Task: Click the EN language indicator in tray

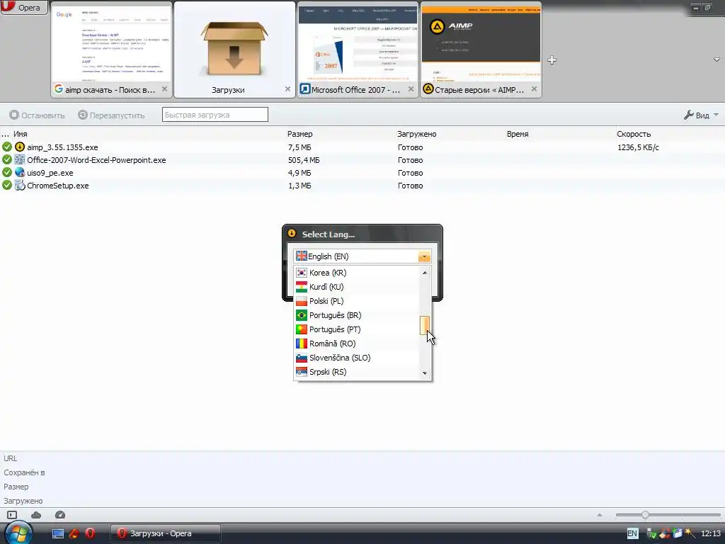Action: (632, 533)
